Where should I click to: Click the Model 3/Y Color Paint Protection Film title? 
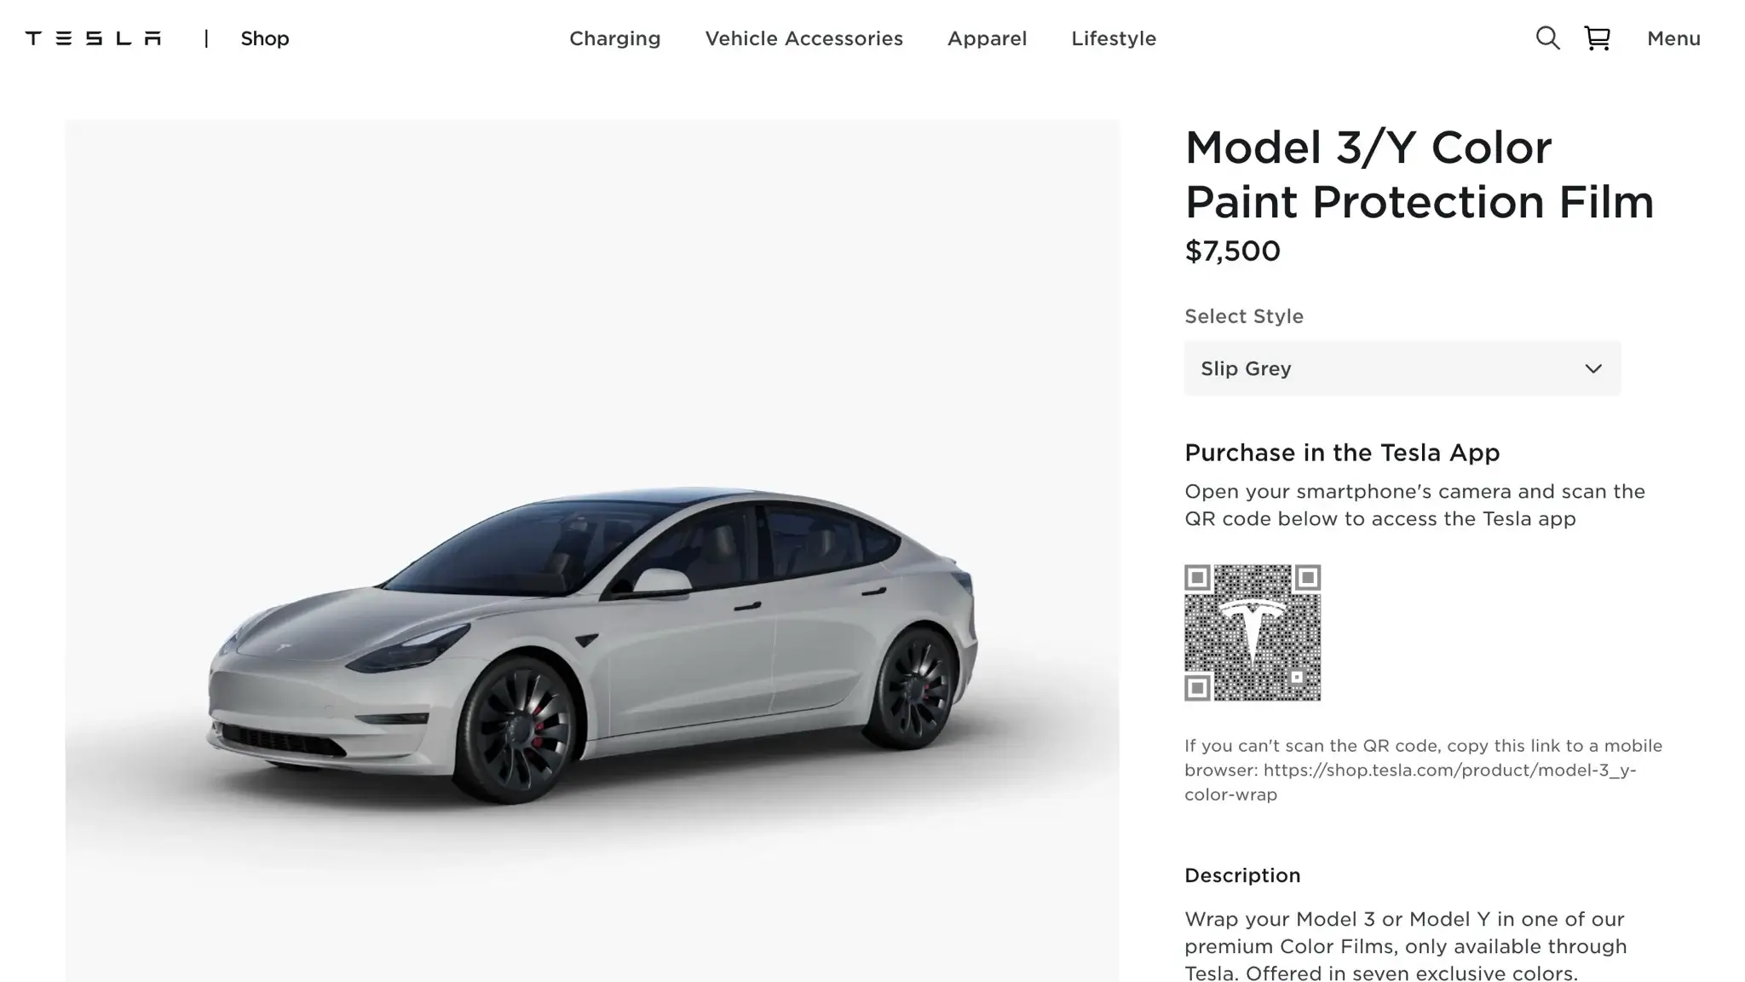pos(1419,175)
